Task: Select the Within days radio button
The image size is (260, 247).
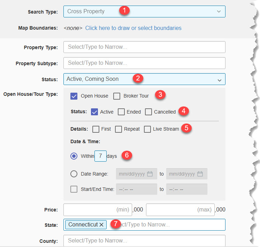Action: pyautogui.click(x=74, y=156)
